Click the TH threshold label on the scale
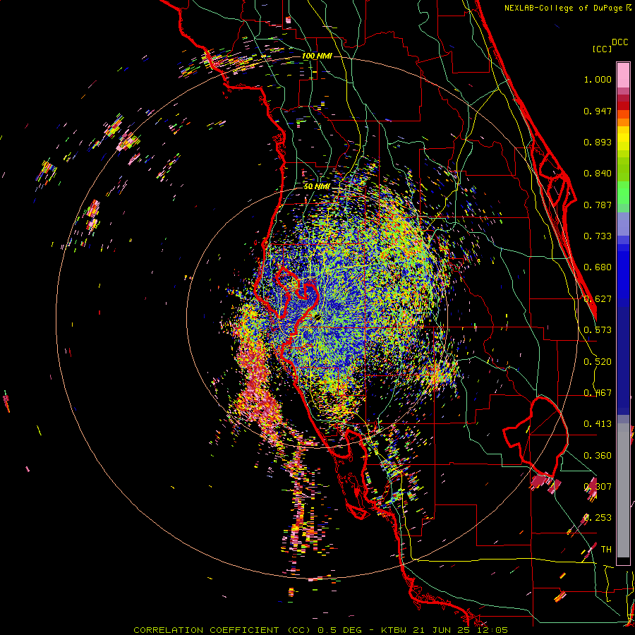 [x=606, y=550]
